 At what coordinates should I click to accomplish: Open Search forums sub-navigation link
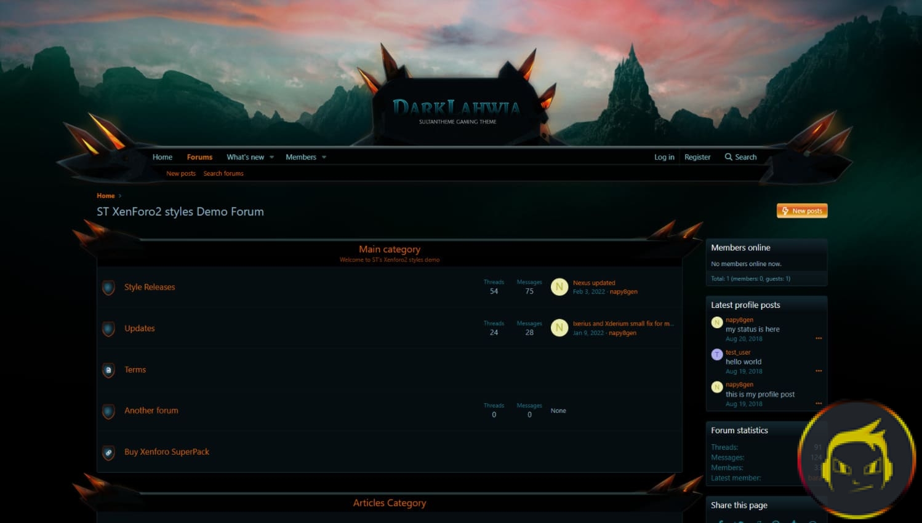tap(223, 173)
